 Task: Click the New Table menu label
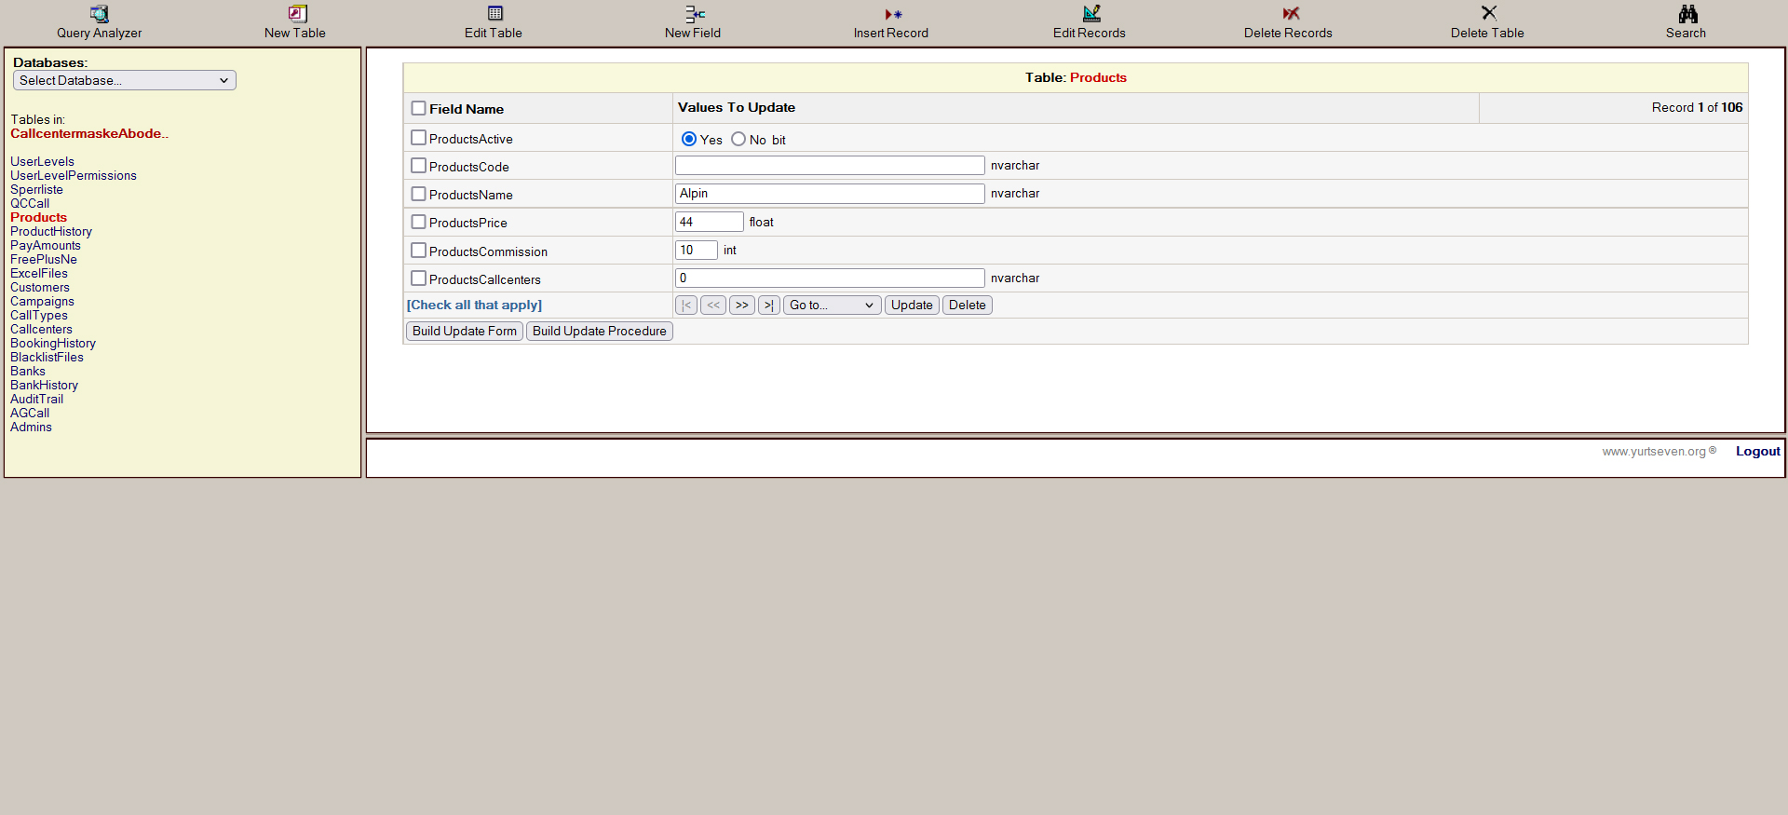295,33
